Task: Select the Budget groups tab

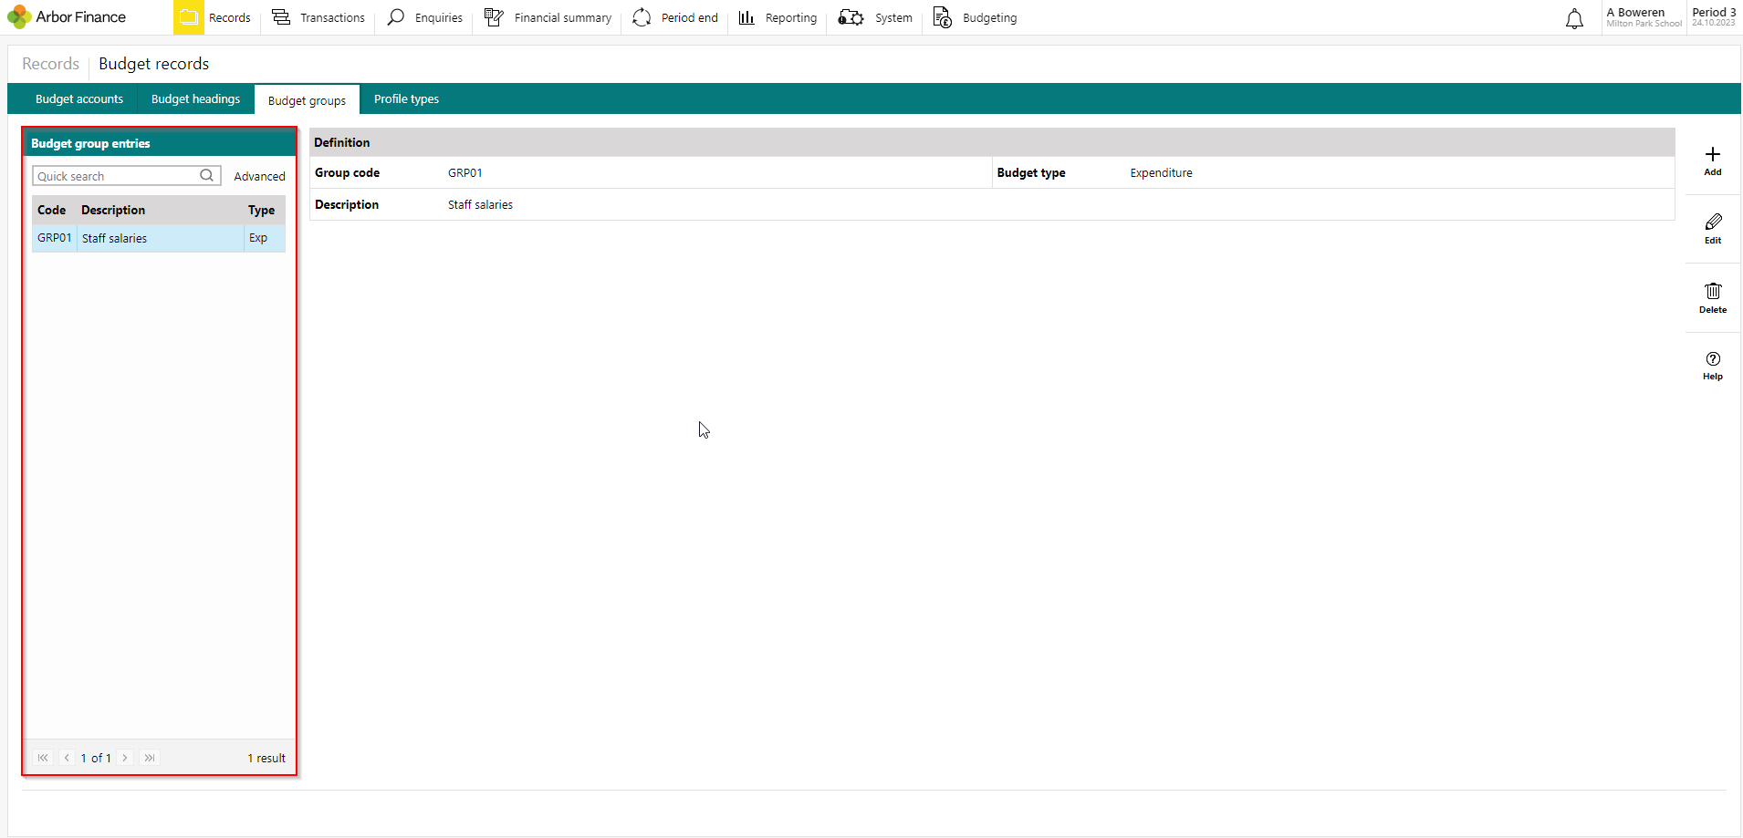Action: tap(307, 100)
